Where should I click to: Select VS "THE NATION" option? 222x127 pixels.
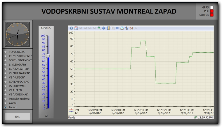pos(6,73)
